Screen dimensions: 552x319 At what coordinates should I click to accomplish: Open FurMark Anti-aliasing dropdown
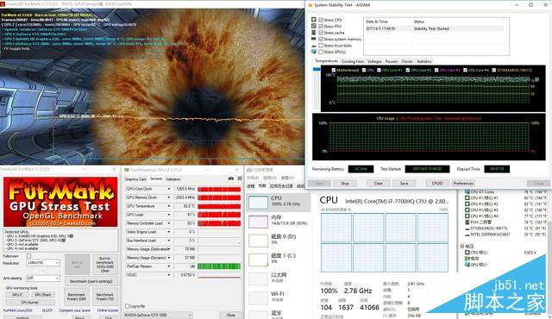pos(43,278)
